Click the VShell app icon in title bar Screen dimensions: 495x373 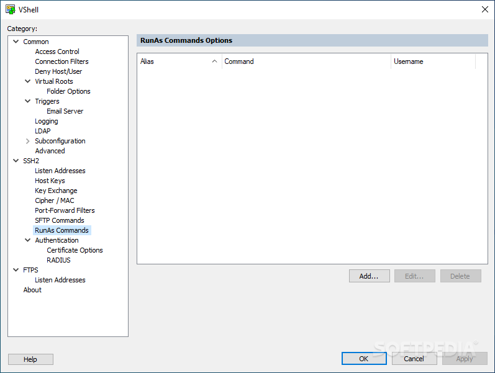pos(11,9)
